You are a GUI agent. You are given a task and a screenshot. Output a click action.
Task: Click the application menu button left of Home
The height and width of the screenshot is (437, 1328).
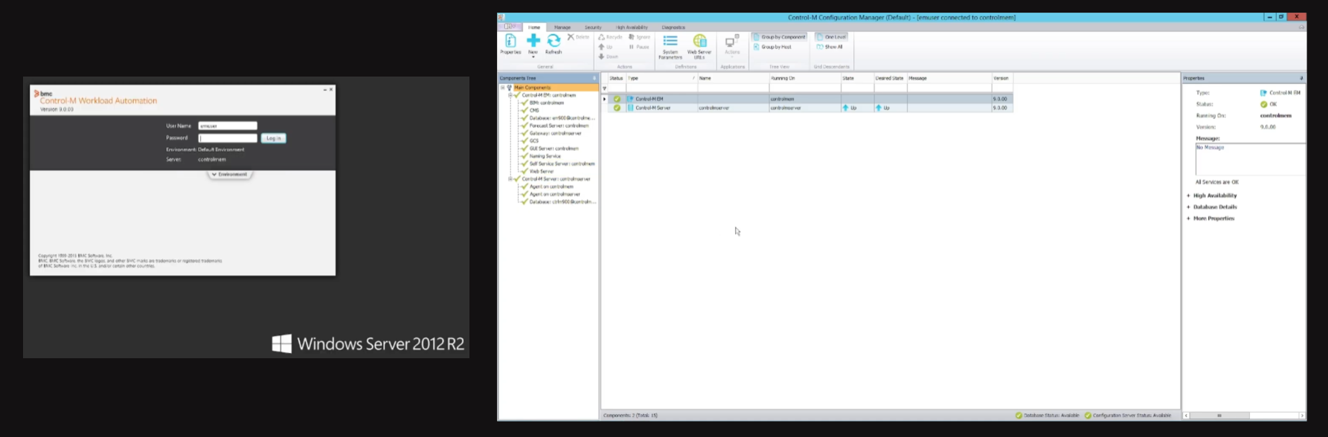(510, 27)
